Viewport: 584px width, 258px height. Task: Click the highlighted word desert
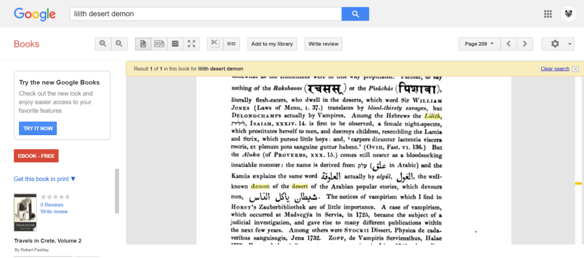point(300,186)
